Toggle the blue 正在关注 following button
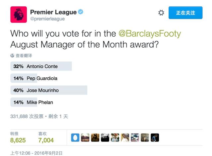This screenshot has width=212, height=156. tap(185, 13)
